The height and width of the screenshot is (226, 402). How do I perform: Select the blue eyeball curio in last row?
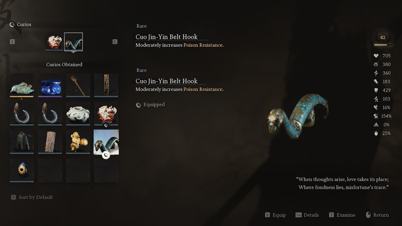click(x=22, y=170)
